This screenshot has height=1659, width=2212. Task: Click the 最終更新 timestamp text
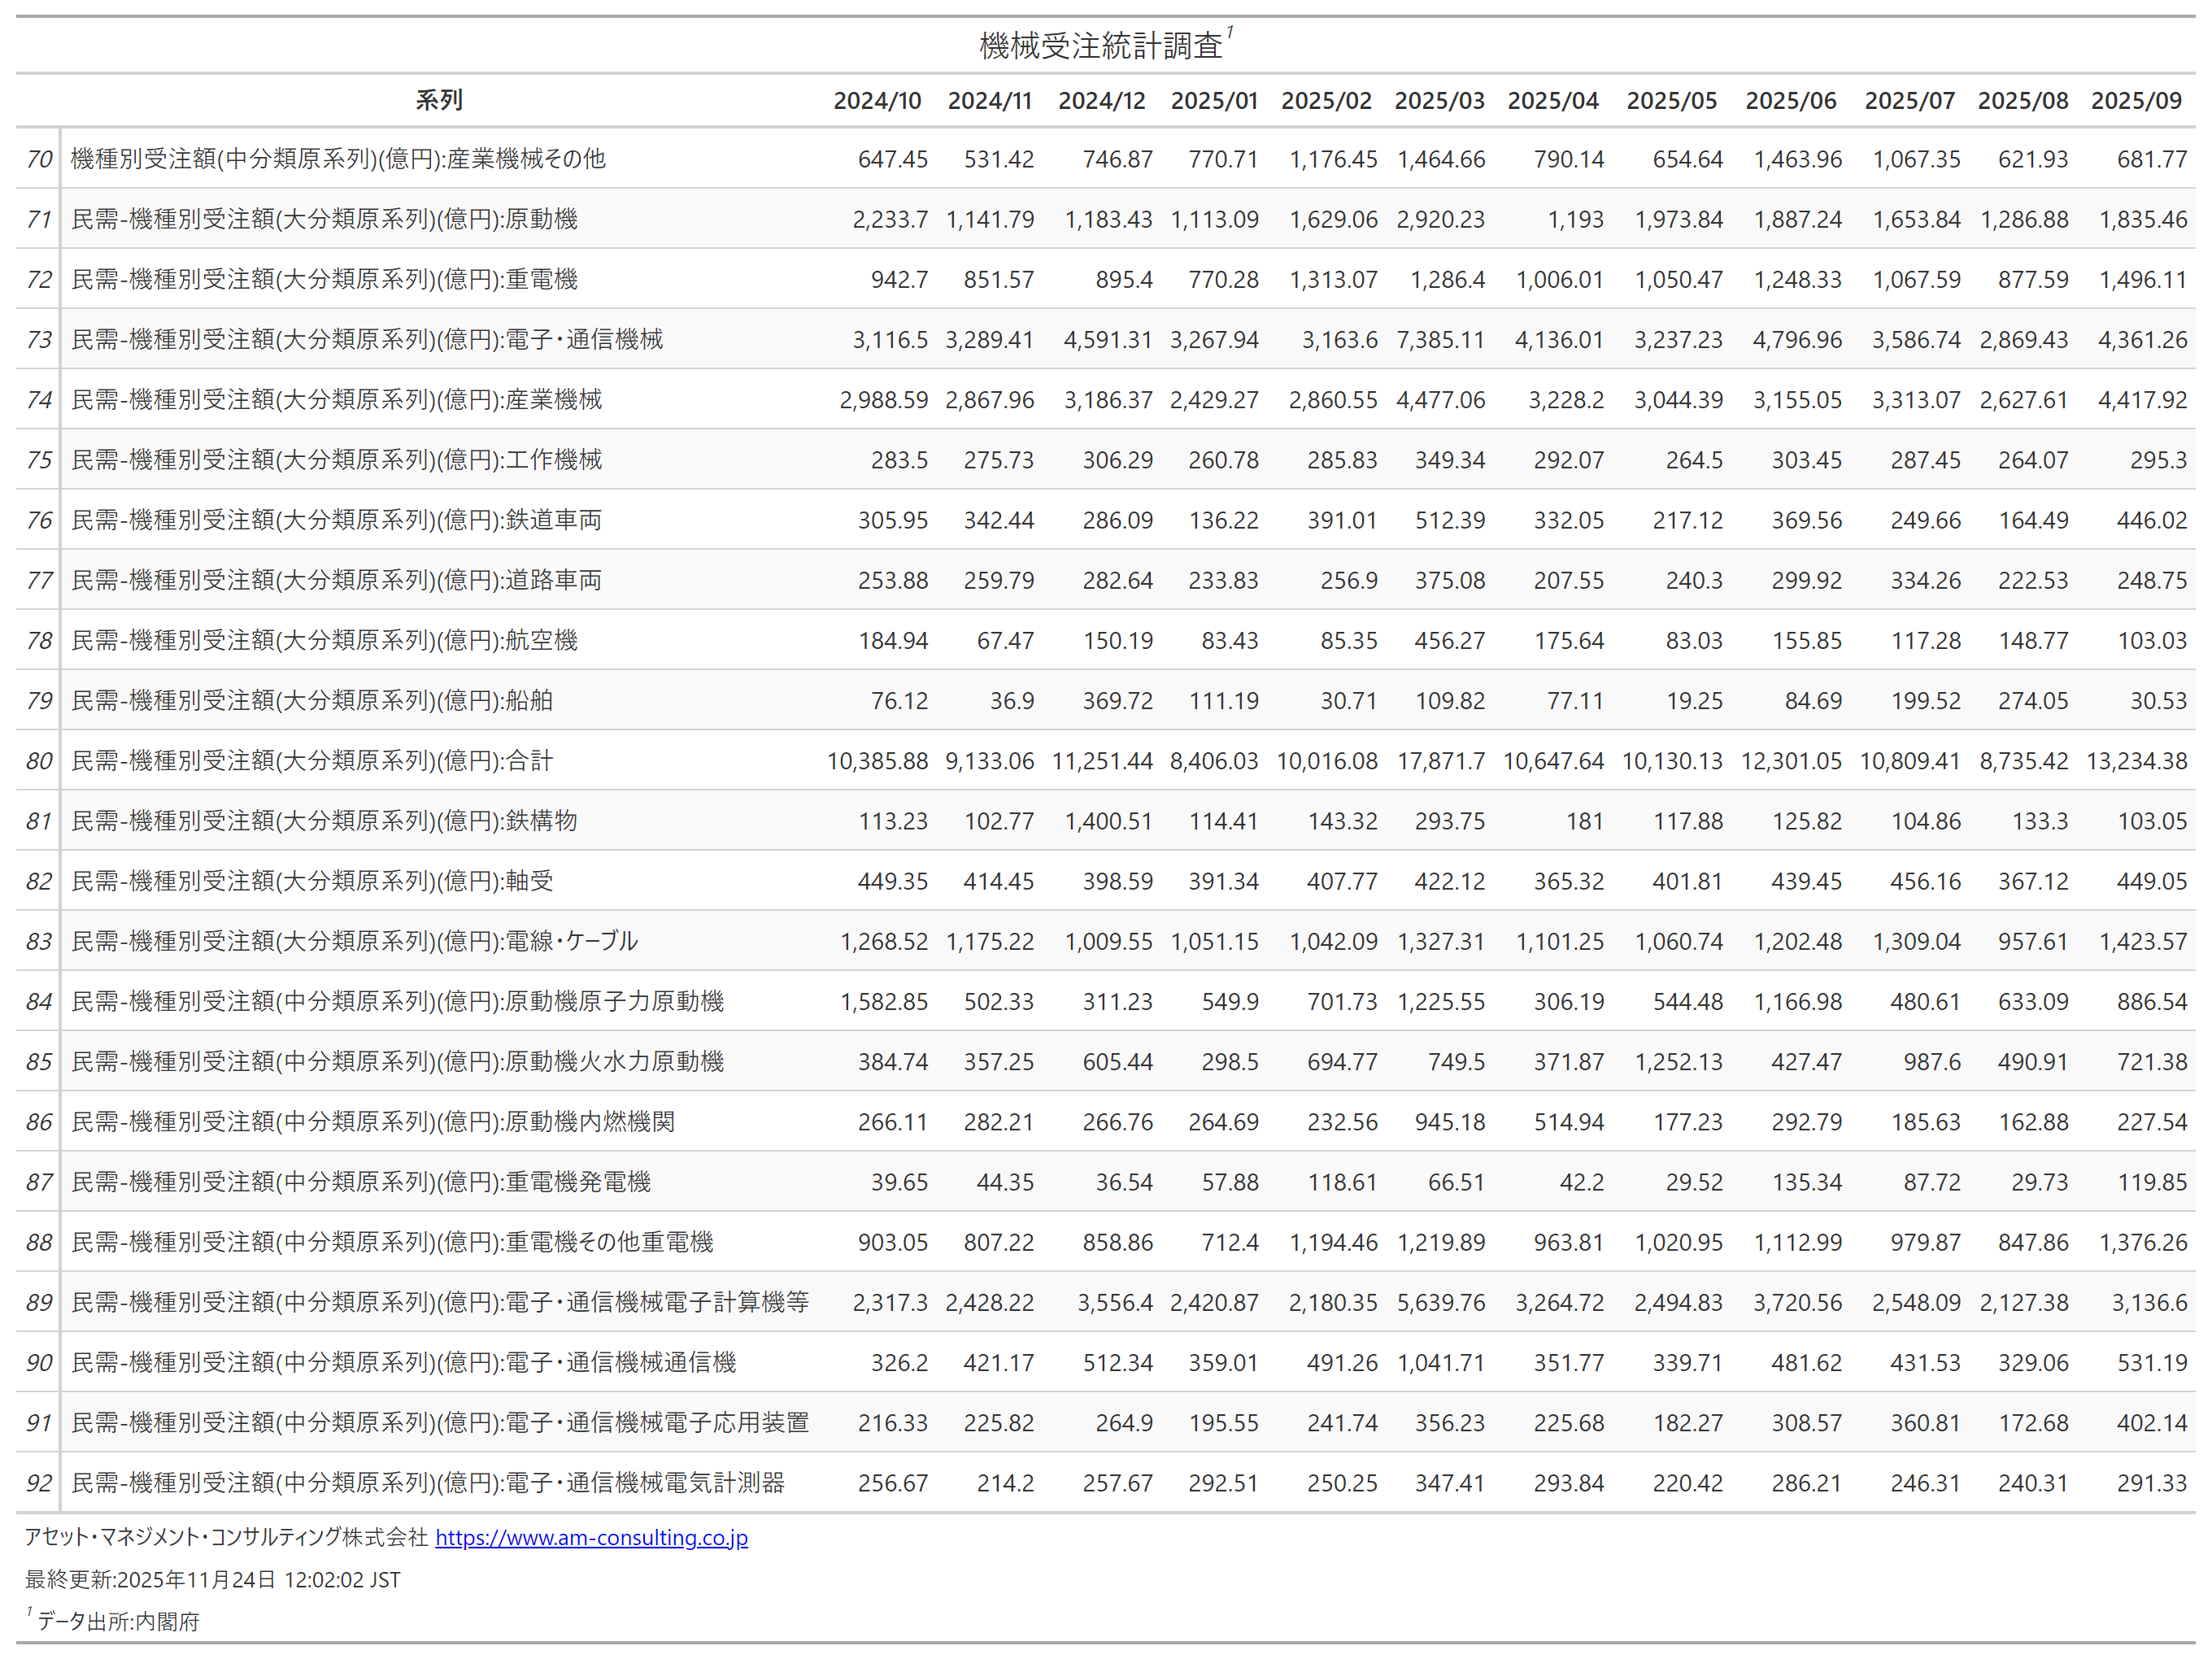[212, 1579]
